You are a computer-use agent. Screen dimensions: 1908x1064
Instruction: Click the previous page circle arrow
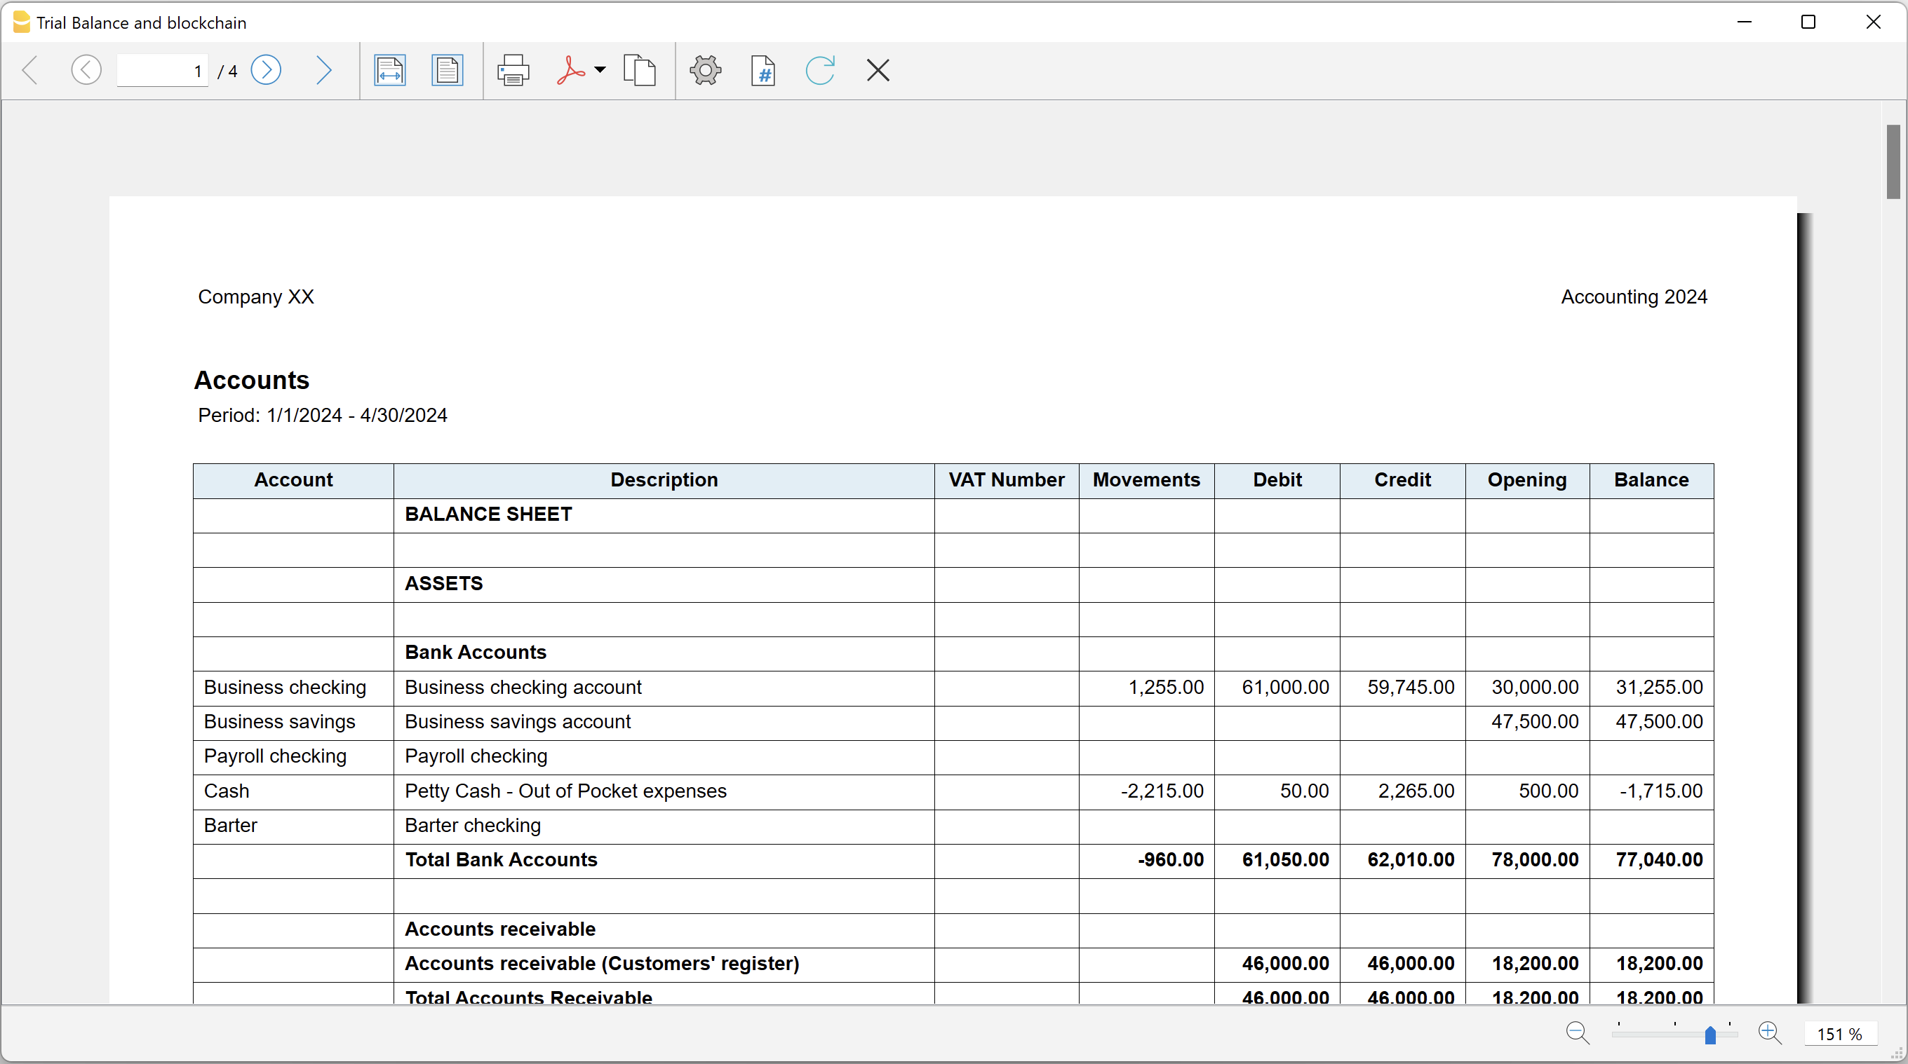point(86,71)
